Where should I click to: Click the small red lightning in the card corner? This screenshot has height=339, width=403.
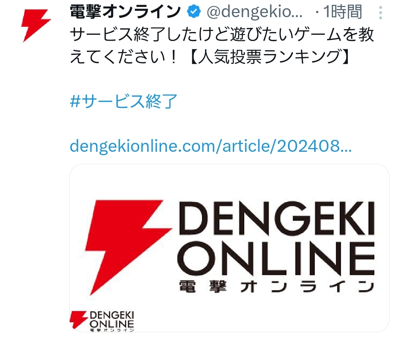click(x=78, y=320)
